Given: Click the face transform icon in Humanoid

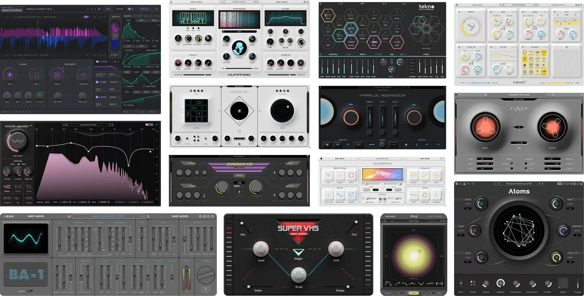Looking at the screenshot, I should [x=239, y=48].
